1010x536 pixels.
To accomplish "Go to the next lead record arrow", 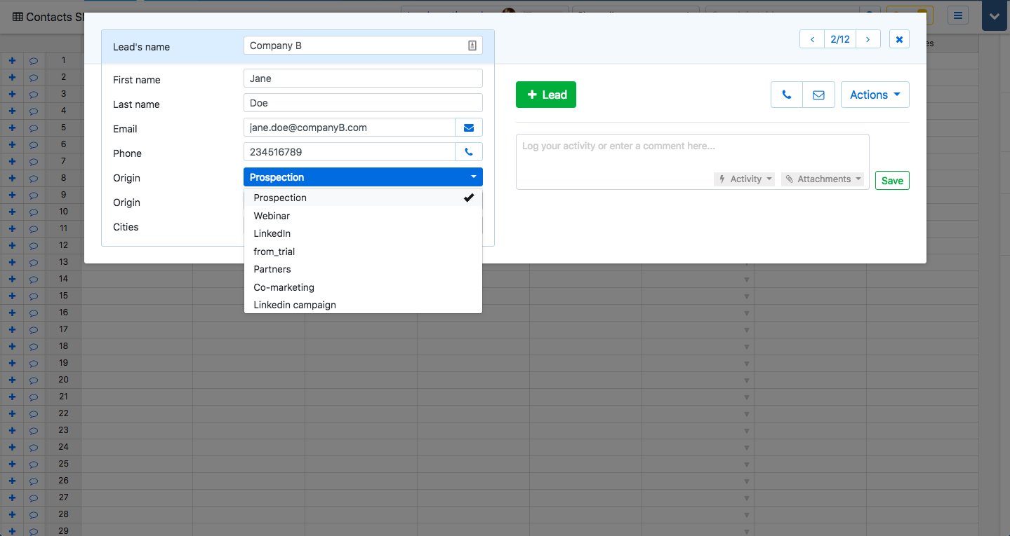I will tap(868, 39).
